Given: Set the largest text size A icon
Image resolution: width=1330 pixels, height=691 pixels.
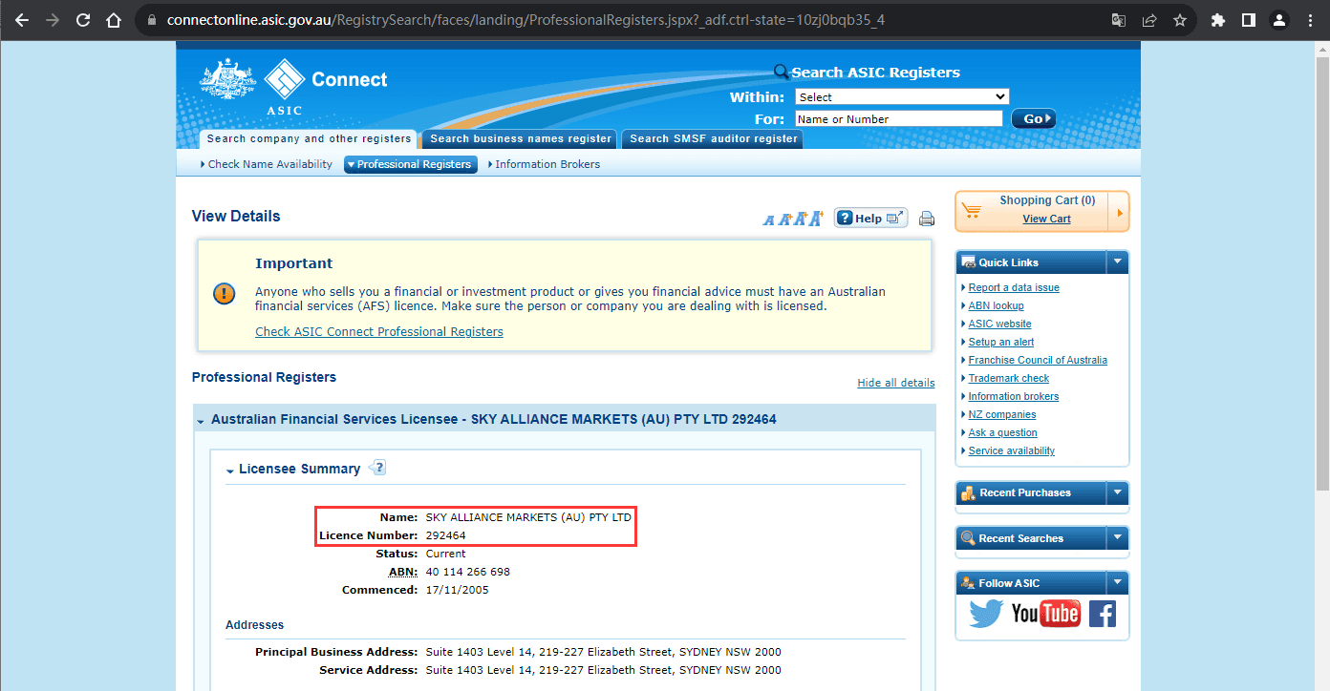Looking at the screenshot, I should point(815,219).
